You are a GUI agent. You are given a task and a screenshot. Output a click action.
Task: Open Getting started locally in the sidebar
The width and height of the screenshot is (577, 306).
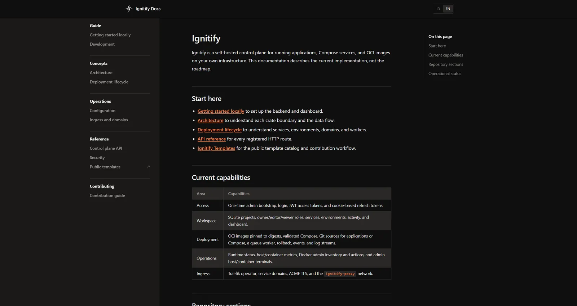[110, 35]
